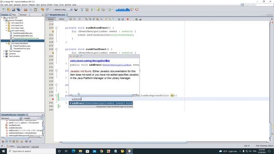This screenshot has height=154, width=274.
Task: Click the Cut toolbar icon
Action: click(26, 9)
